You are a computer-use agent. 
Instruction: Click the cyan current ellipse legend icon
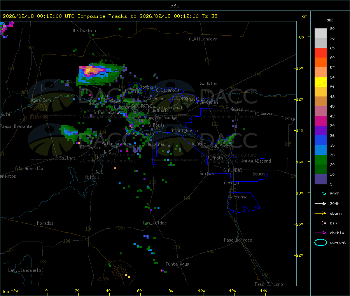(x=320, y=242)
